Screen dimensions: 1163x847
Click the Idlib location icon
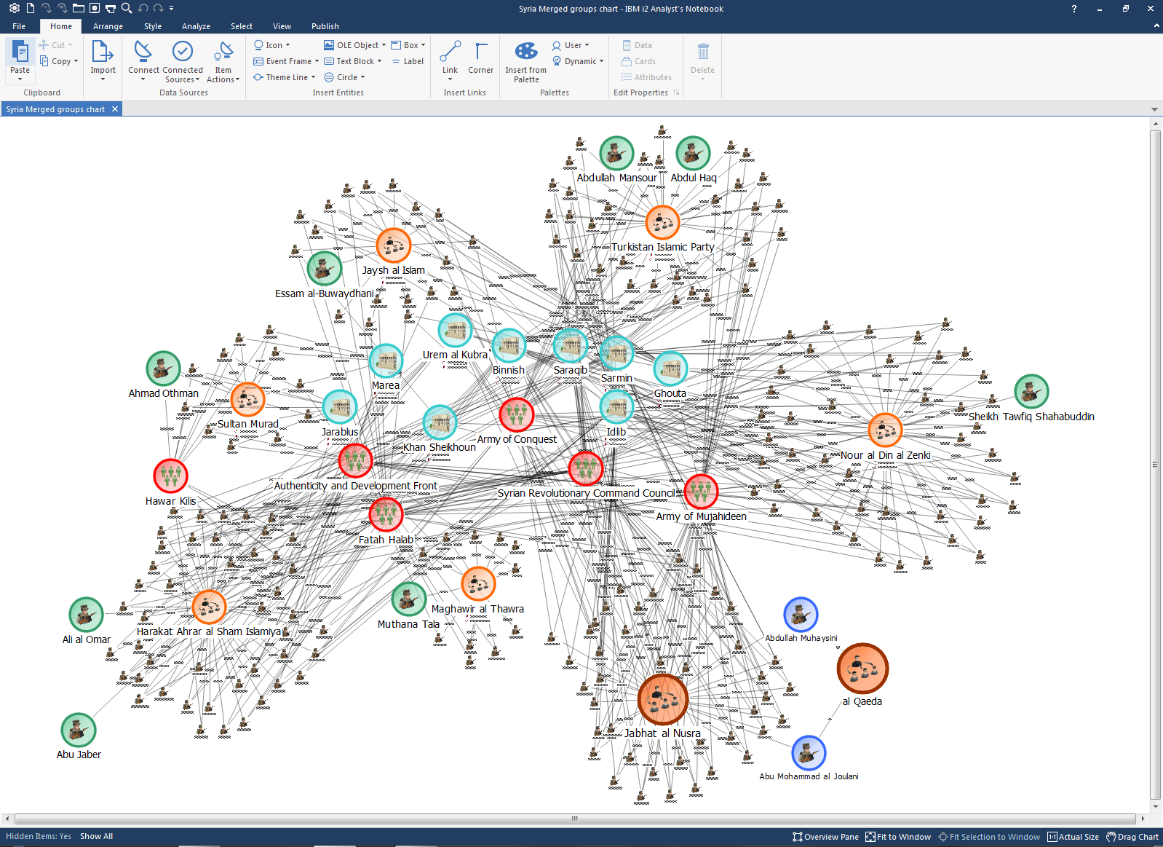pyautogui.click(x=617, y=407)
